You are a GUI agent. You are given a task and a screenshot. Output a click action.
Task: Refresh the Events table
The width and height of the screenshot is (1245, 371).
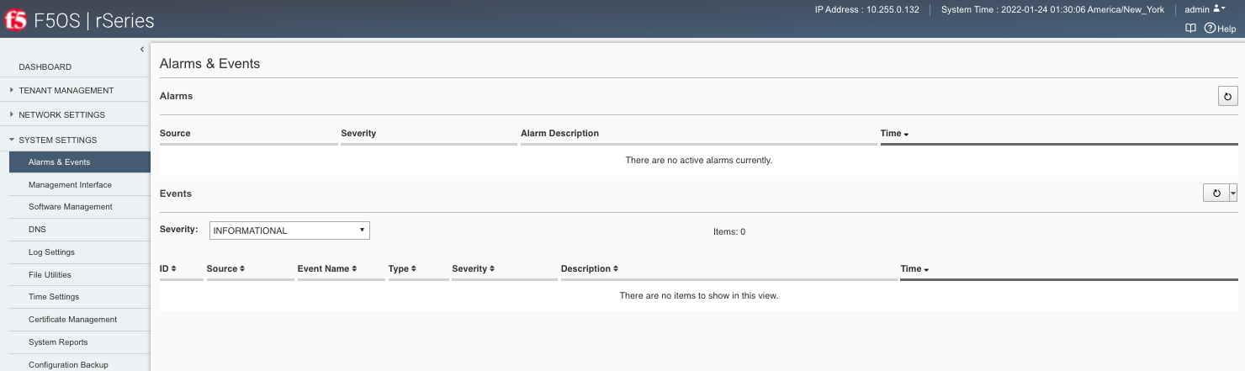[x=1216, y=193]
